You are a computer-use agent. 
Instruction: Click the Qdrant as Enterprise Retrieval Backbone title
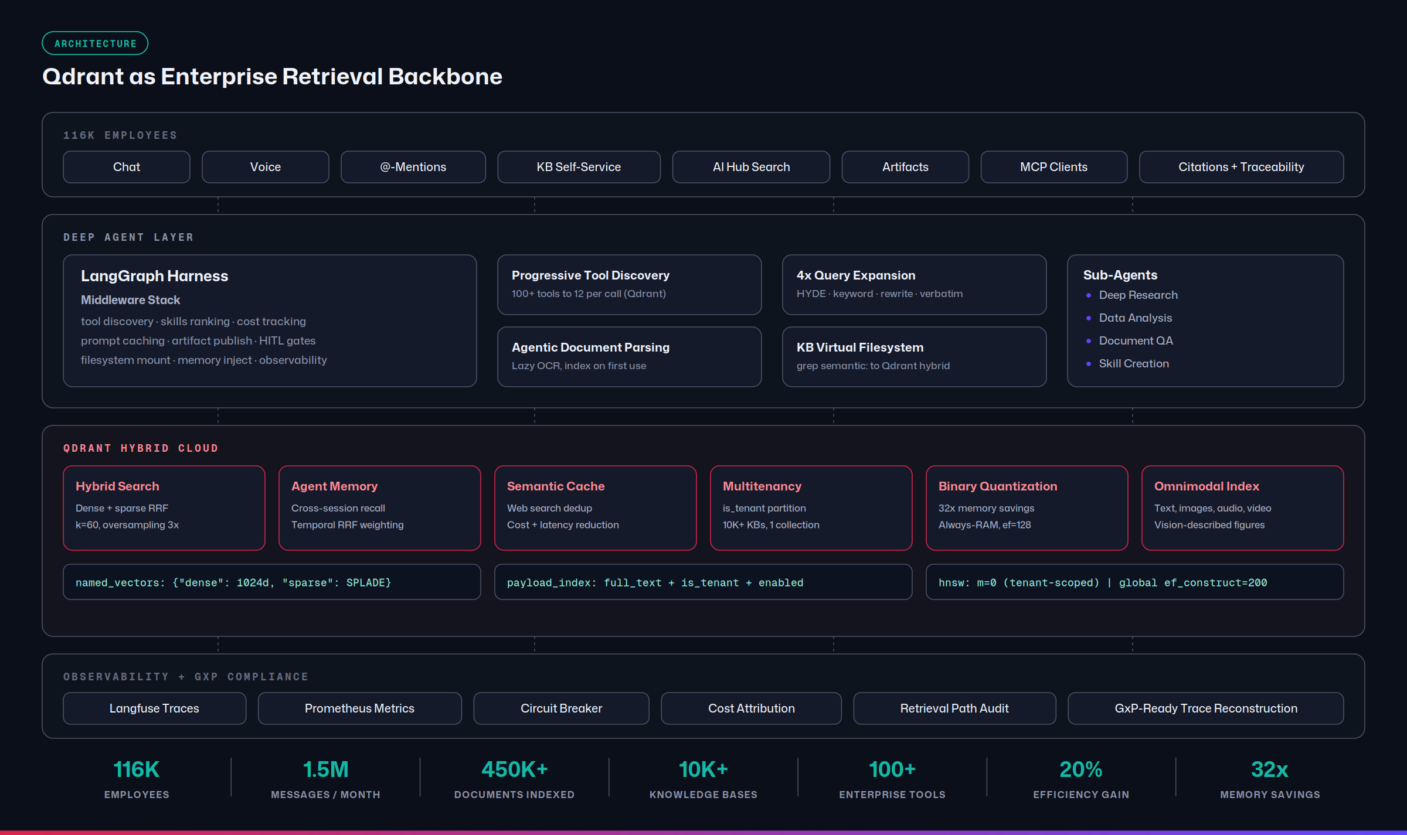click(273, 77)
